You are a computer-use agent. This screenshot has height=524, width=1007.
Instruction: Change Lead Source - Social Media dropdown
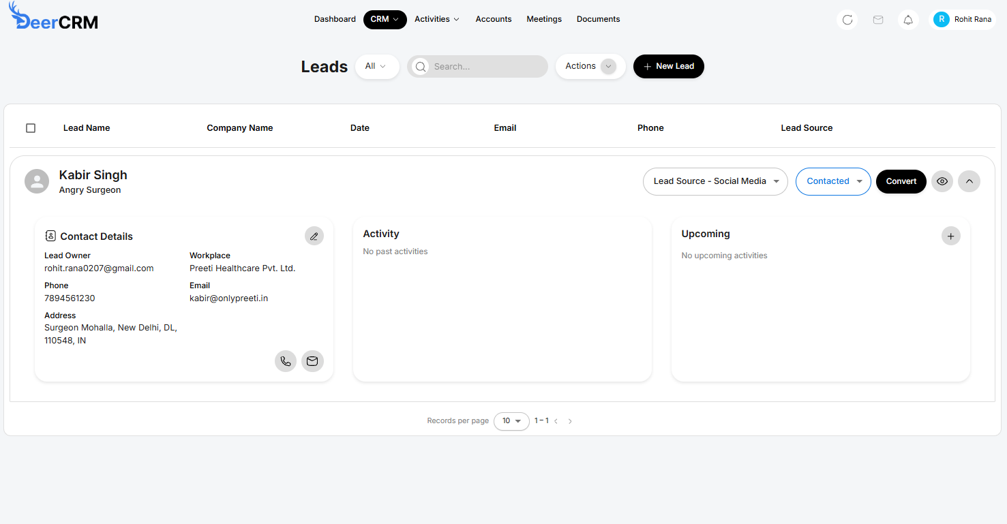[x=715, y=181]
